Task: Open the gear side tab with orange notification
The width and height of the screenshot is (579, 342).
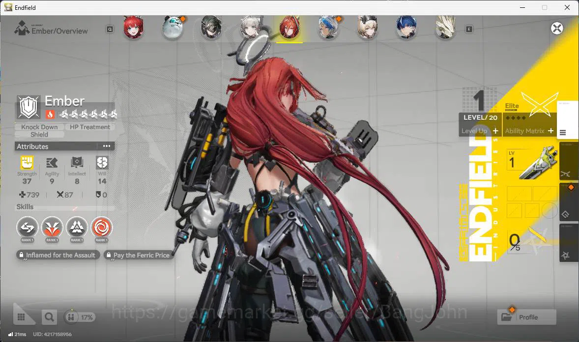Action: coord(569,202)
